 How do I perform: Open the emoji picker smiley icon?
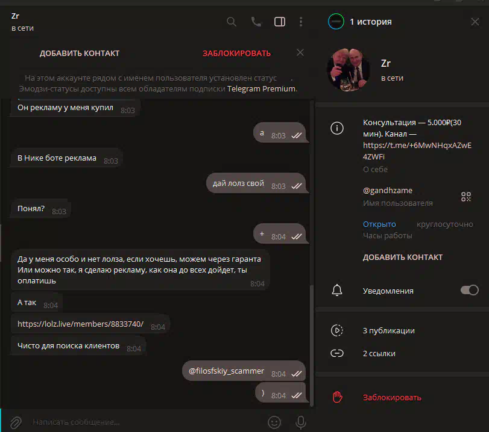274,422
